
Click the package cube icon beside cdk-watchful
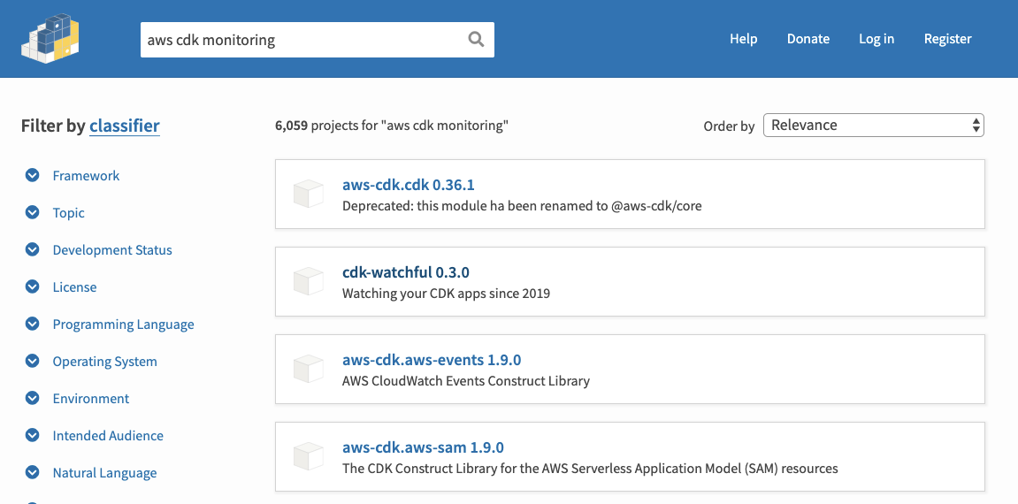coord(309,281)
